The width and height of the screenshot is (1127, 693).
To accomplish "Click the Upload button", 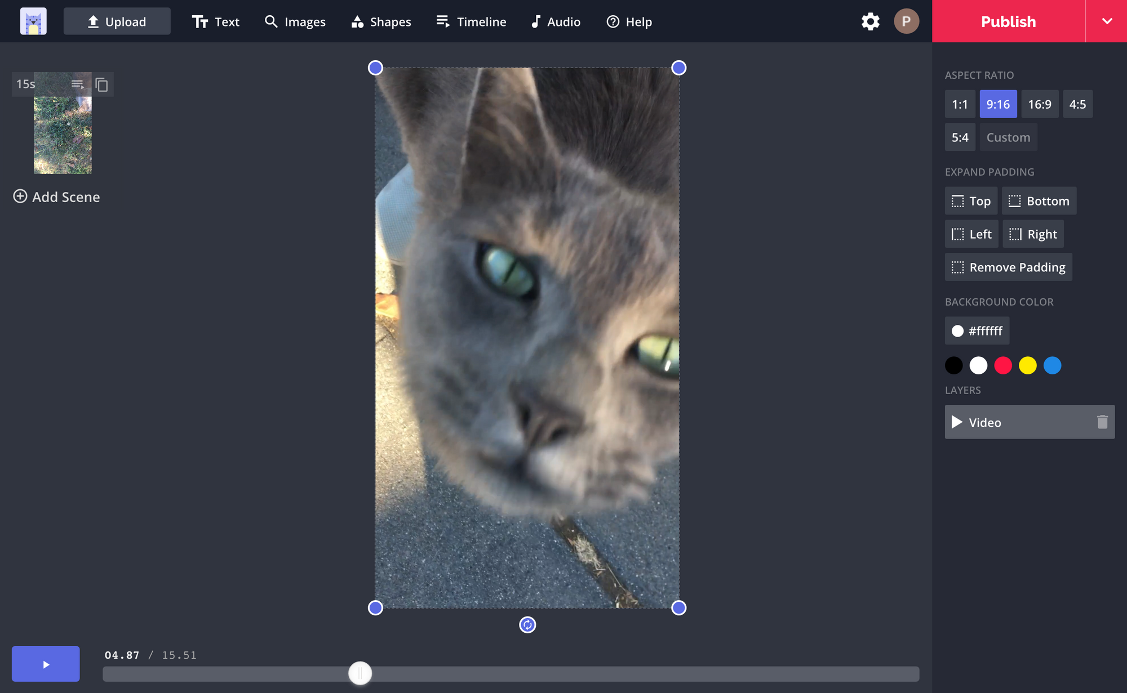I will pyautogui.click(x=117, y=22).
